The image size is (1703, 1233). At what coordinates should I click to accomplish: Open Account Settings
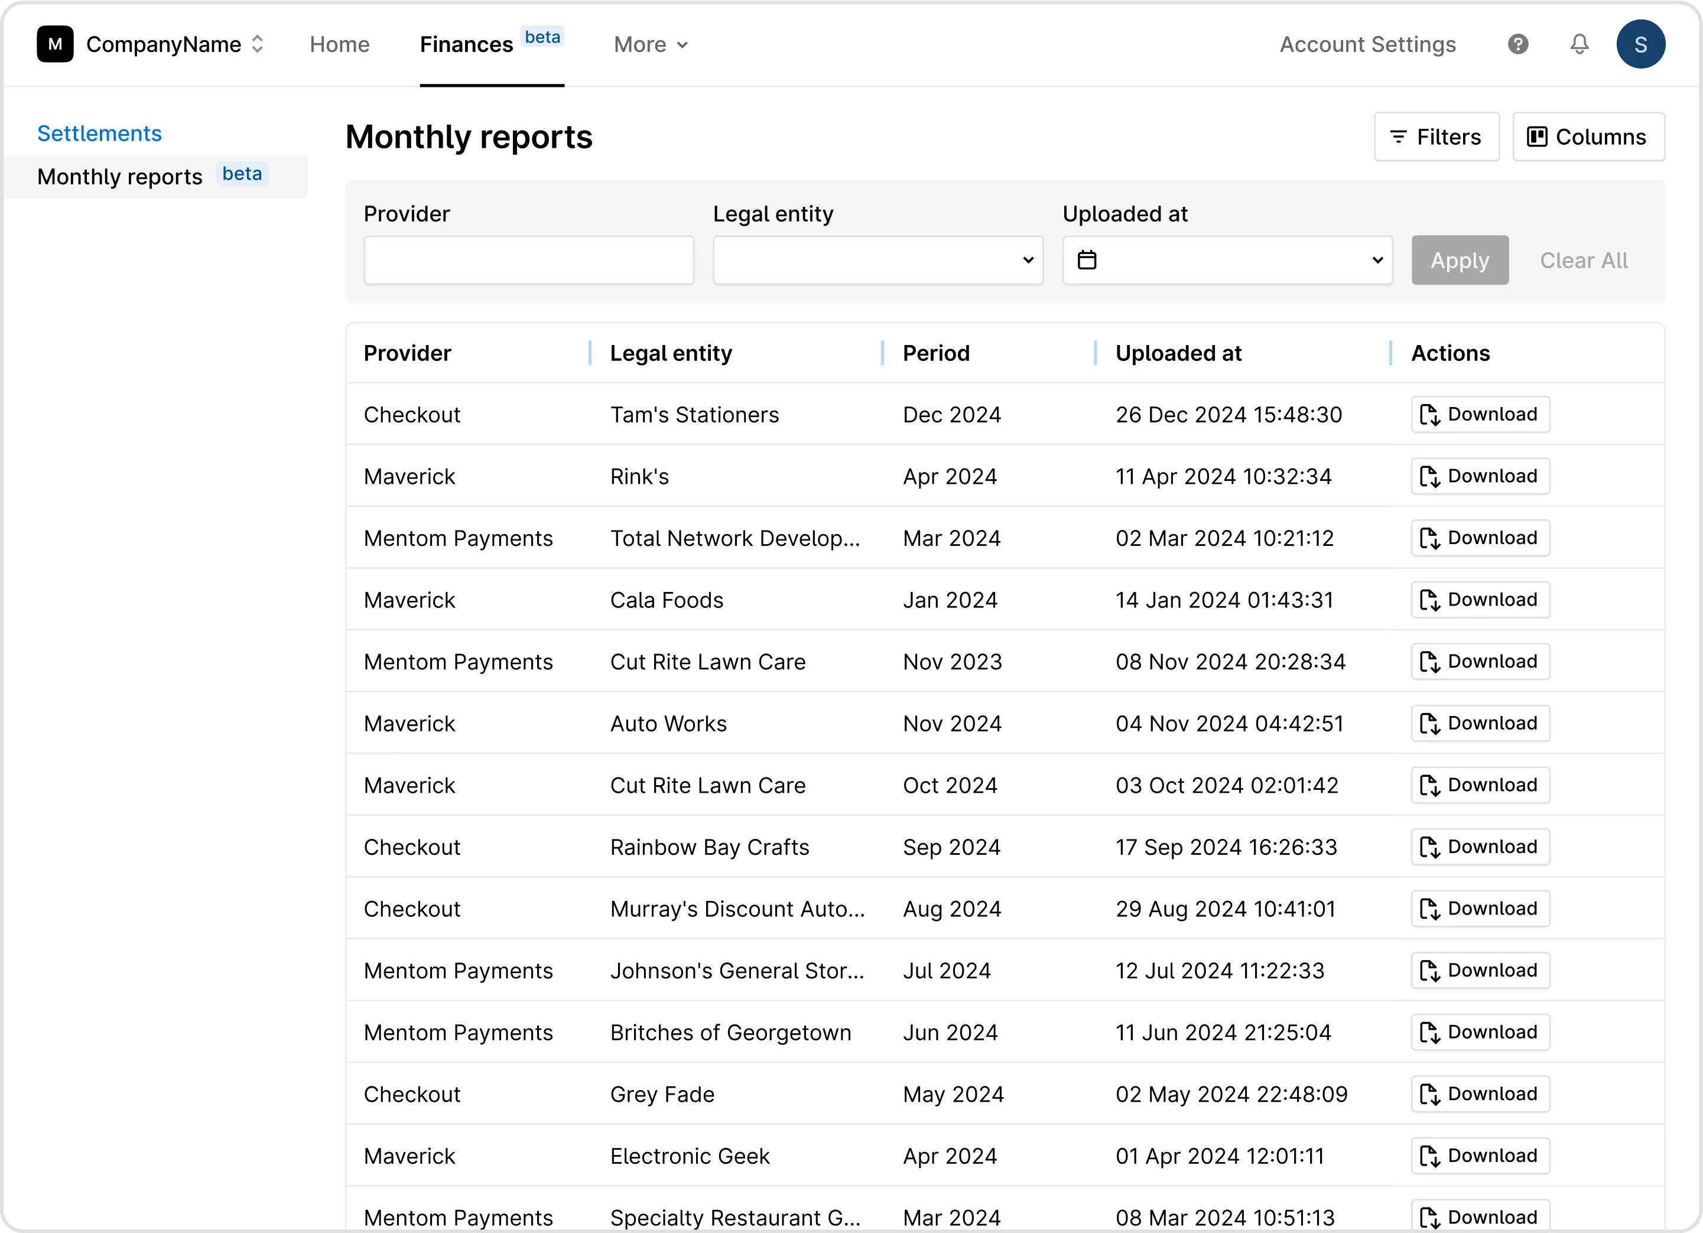(x=1367, y=44)
